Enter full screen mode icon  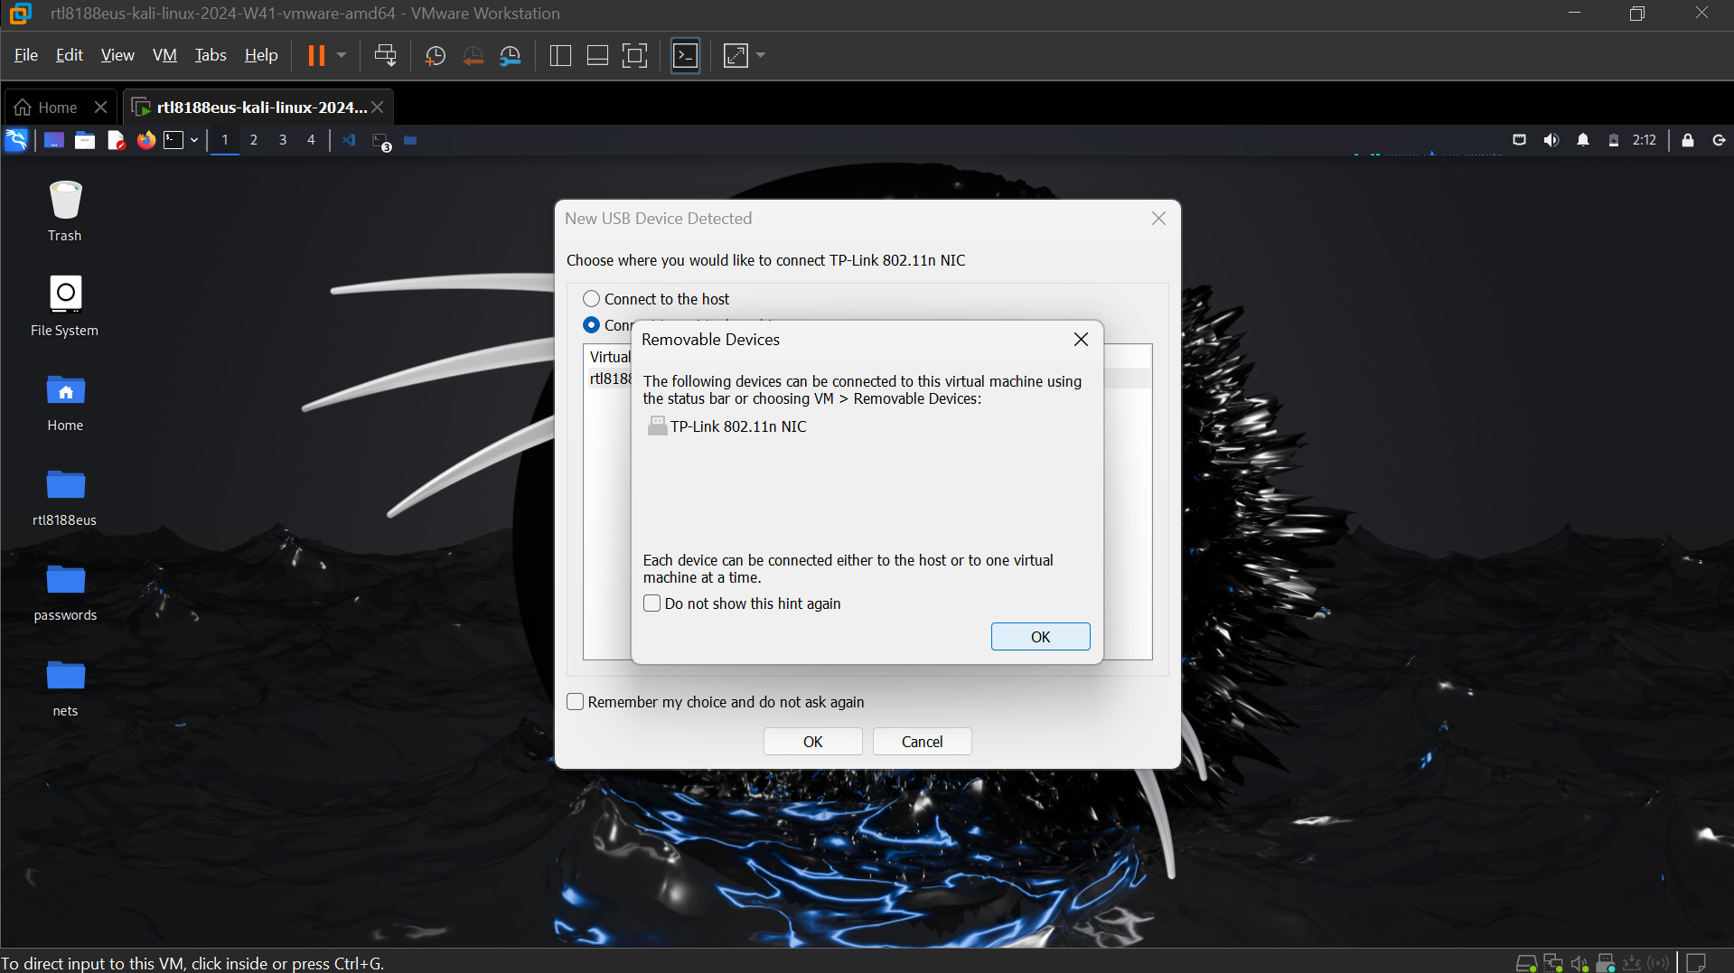pos(635,56)
